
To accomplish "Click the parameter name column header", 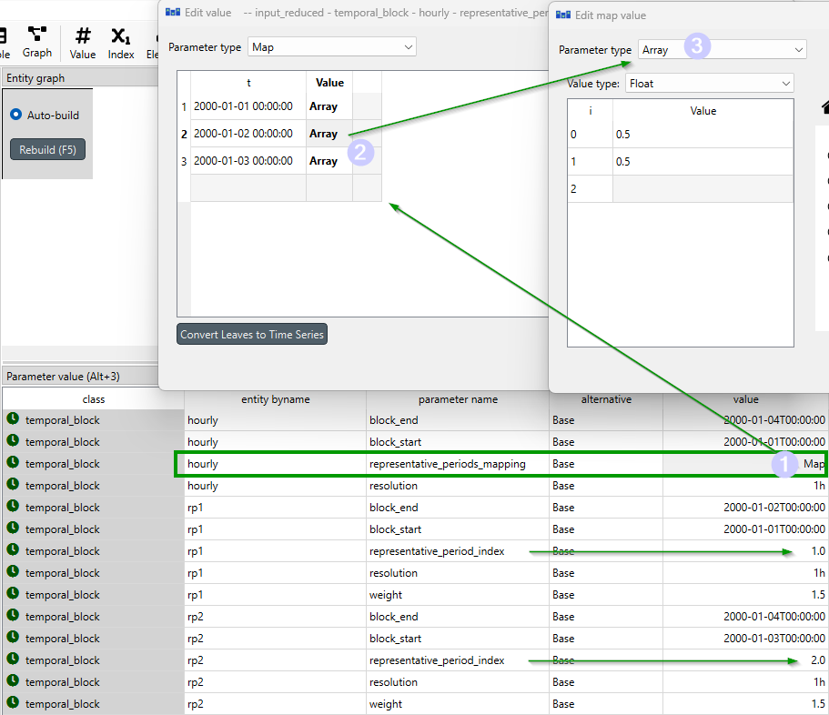I will click(x=457, y=399).
